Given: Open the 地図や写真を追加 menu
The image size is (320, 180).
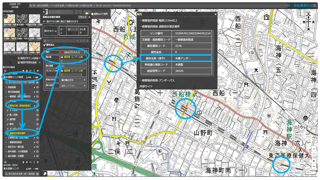Looking at the screenshot, I should click(x=29, y=62).
